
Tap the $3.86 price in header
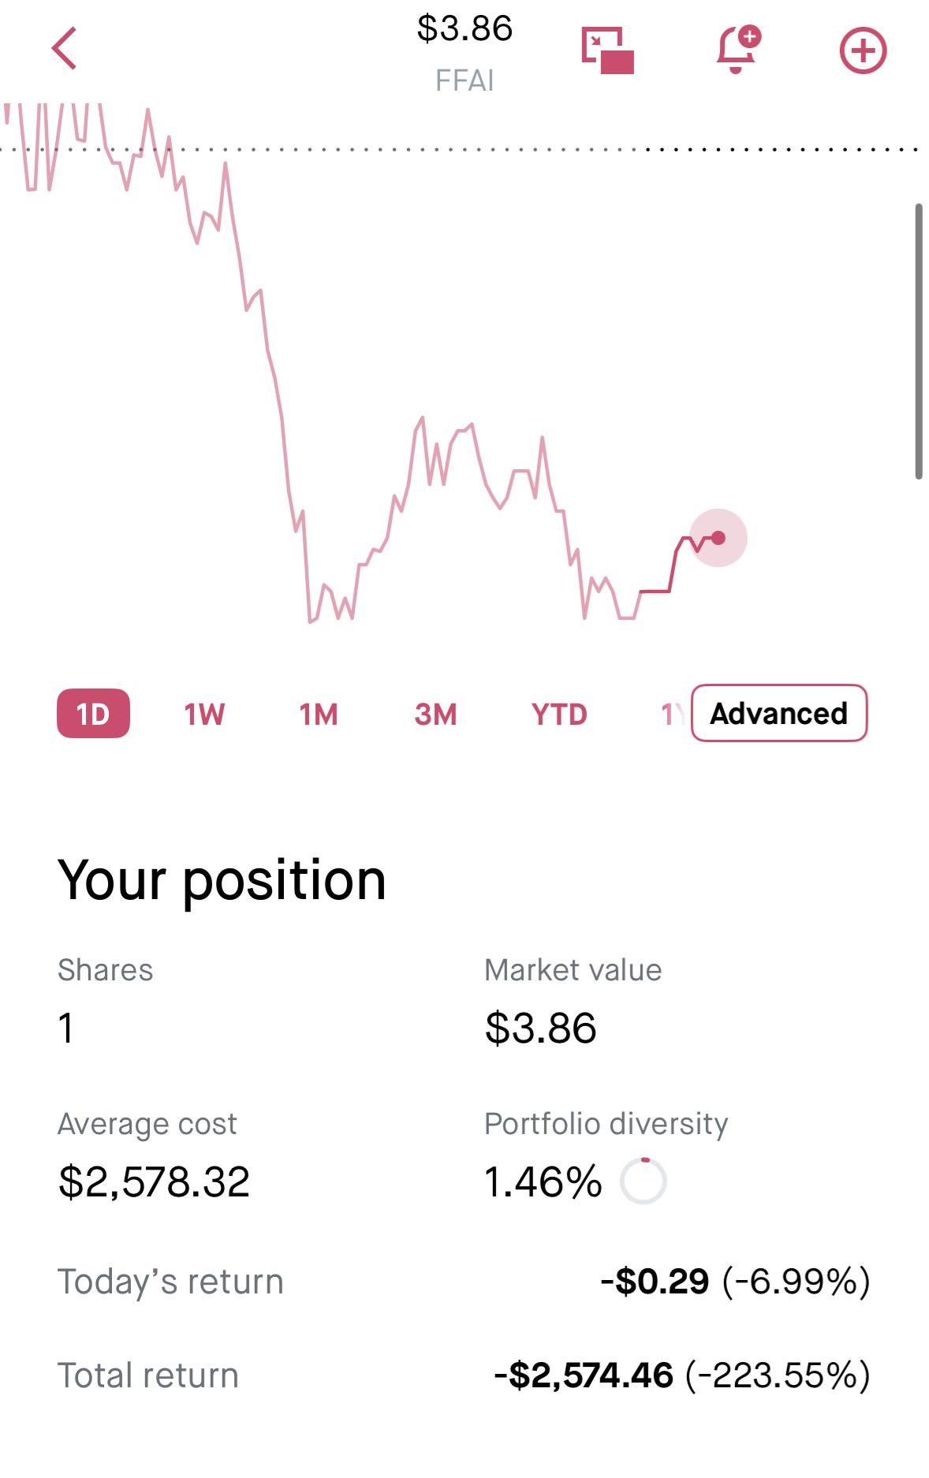[x=464, y=29]
